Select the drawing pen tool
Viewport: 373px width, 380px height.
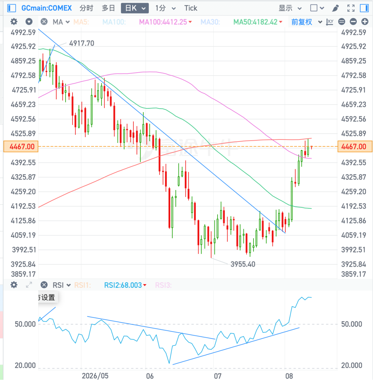click(335, 8)
